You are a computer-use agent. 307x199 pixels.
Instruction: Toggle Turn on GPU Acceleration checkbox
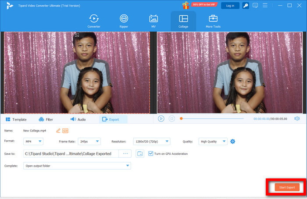[x=150, y=154]
